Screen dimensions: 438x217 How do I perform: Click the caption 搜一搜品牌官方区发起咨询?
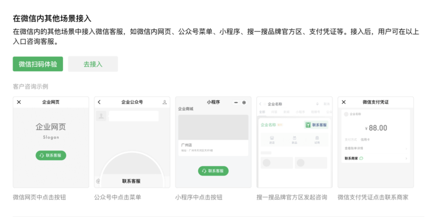tap(292, 197)
